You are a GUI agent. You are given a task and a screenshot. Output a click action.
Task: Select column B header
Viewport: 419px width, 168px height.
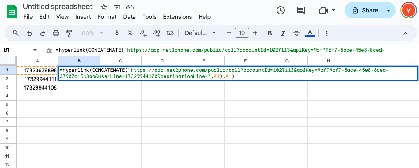(79, 61)
